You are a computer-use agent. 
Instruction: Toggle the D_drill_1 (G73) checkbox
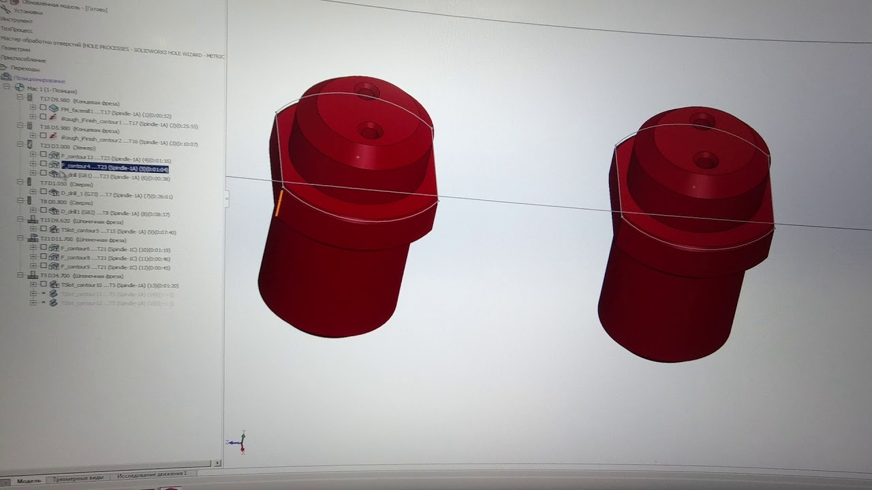pos(43,193)
